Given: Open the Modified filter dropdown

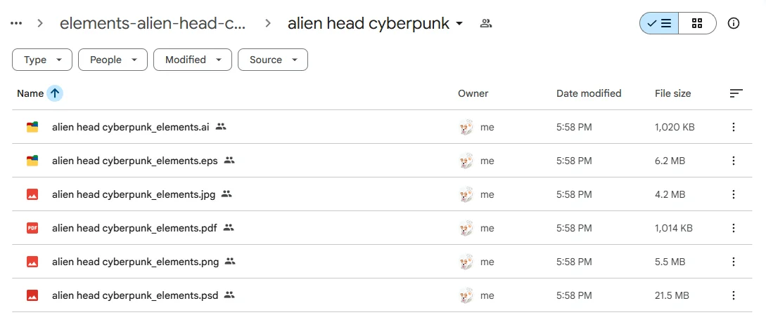Looking at the screenshot, I should tap(192, 60).
